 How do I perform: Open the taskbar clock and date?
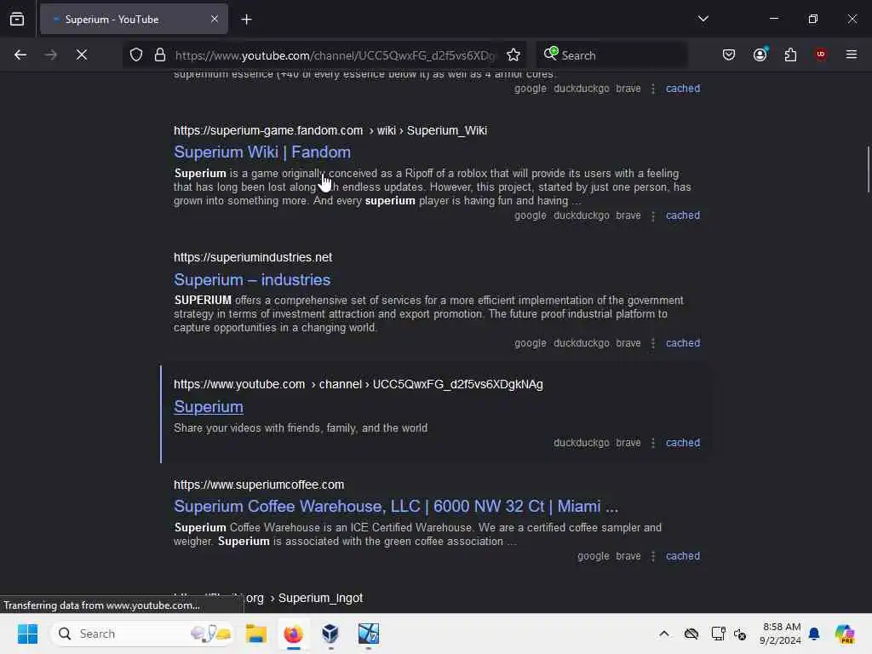click(x=780, y=634)
